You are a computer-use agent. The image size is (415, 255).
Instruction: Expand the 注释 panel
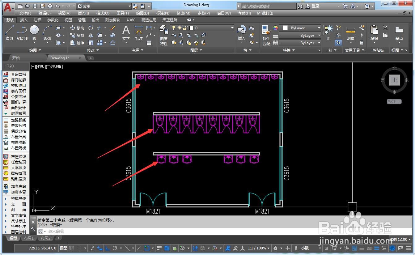138,50
